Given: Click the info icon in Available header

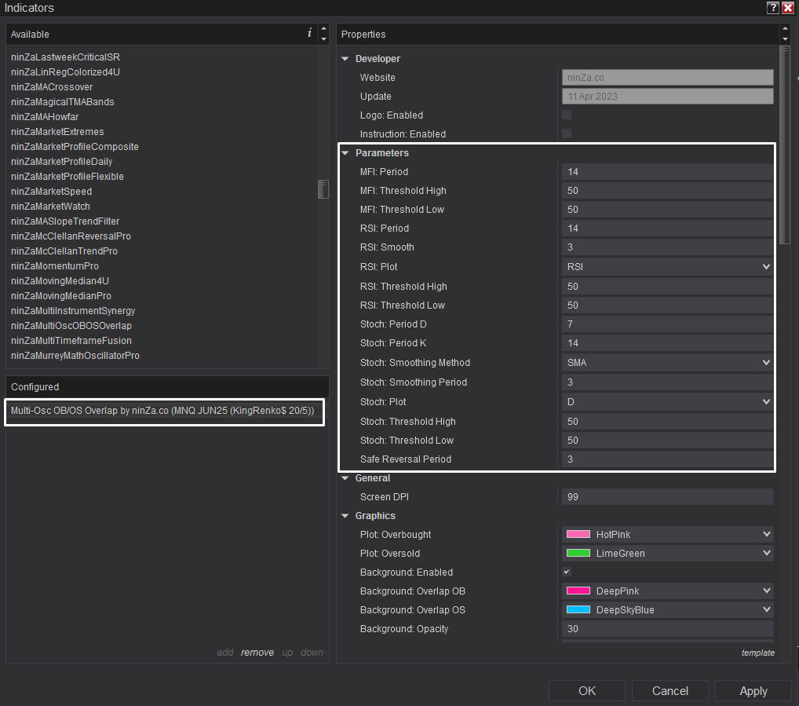Looking at the screenshot, I should click(309, 33).
